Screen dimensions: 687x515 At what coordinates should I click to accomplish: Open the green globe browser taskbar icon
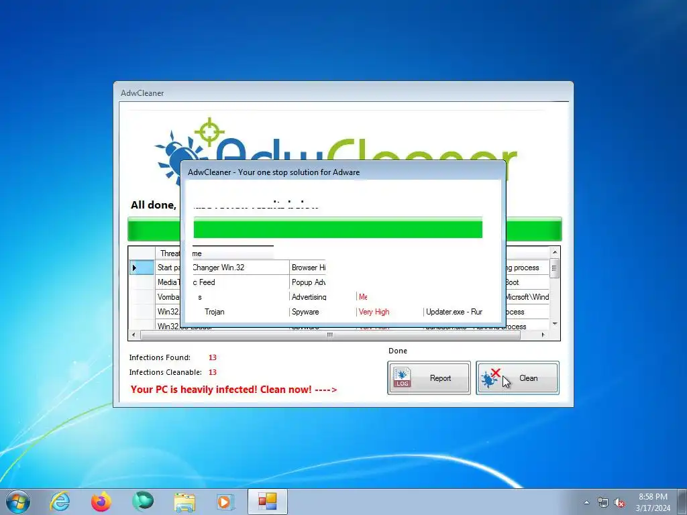click(143, 502)
